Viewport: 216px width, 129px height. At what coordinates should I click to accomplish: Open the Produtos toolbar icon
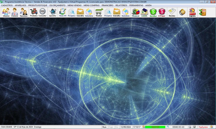click(x=34, y=12)
